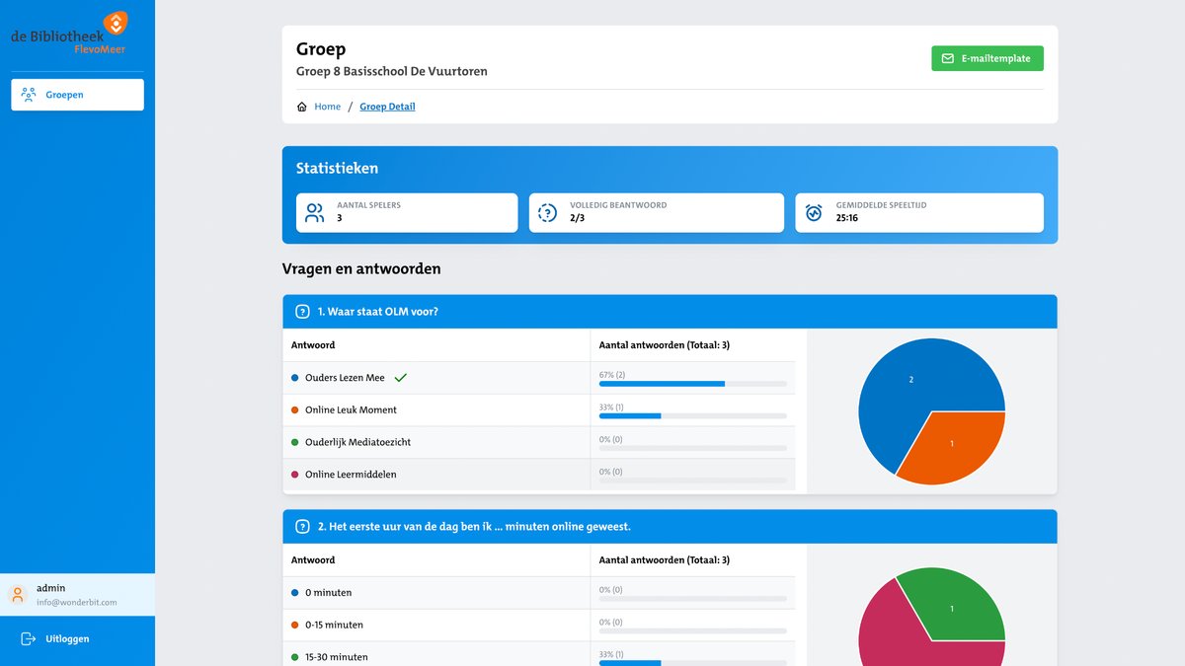Screen dimensions: 1185x666
Task: Click the 'Gemiddelde Speeltijd' 25:16 card
Action: pyautogui.click(x=919, y=212)
